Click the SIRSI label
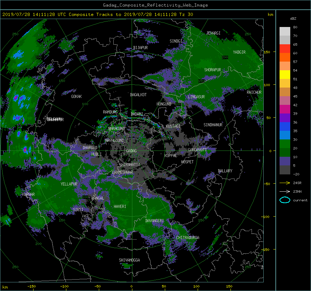The height and width of the screenshot is (291, 311). 78,210
